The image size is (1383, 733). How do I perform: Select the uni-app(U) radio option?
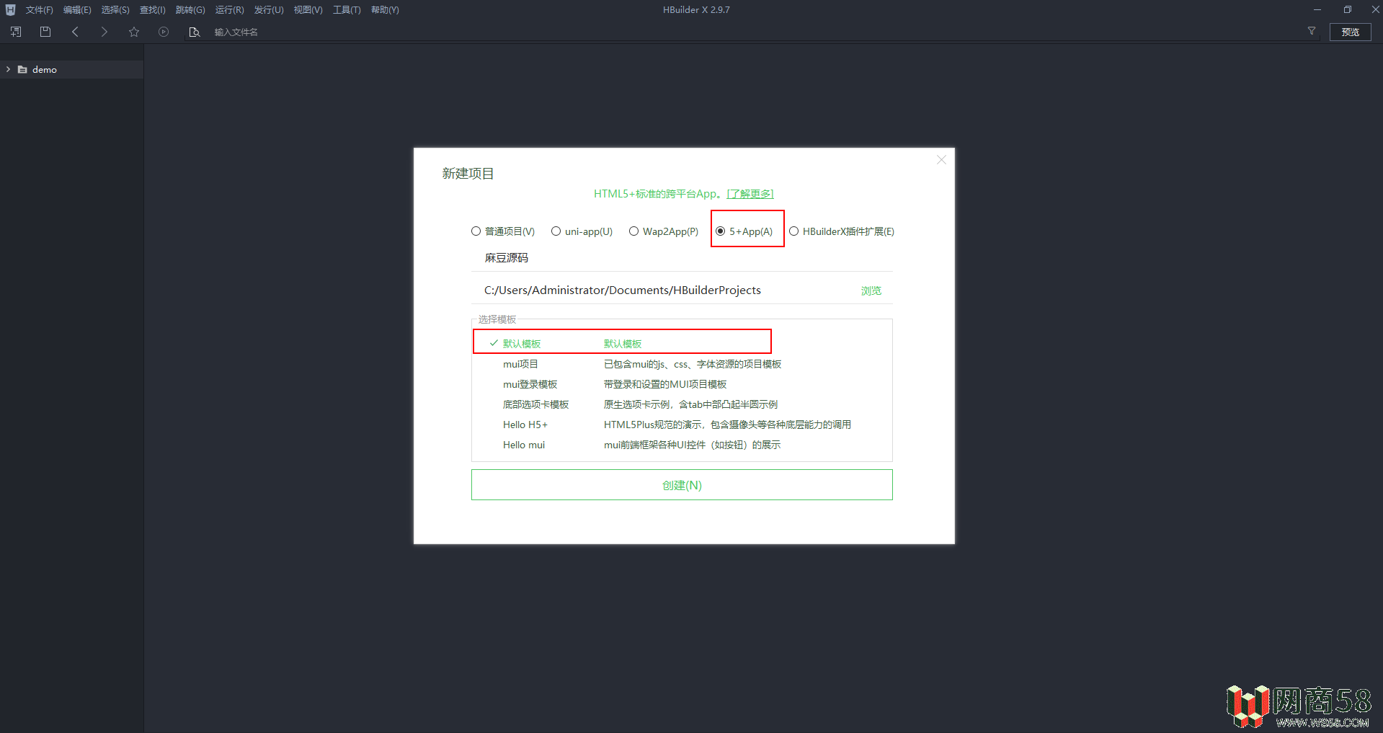pyautogui.click(x=582, y=231)
